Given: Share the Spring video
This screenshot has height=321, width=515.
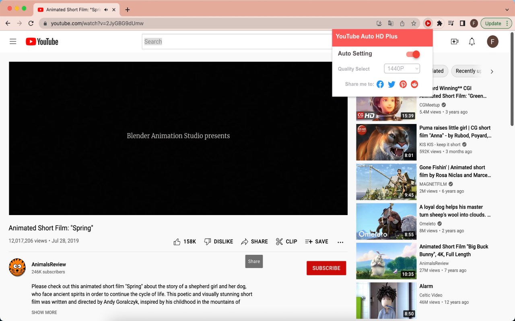Looking at the screenshot, I should [x=254, y=242].
